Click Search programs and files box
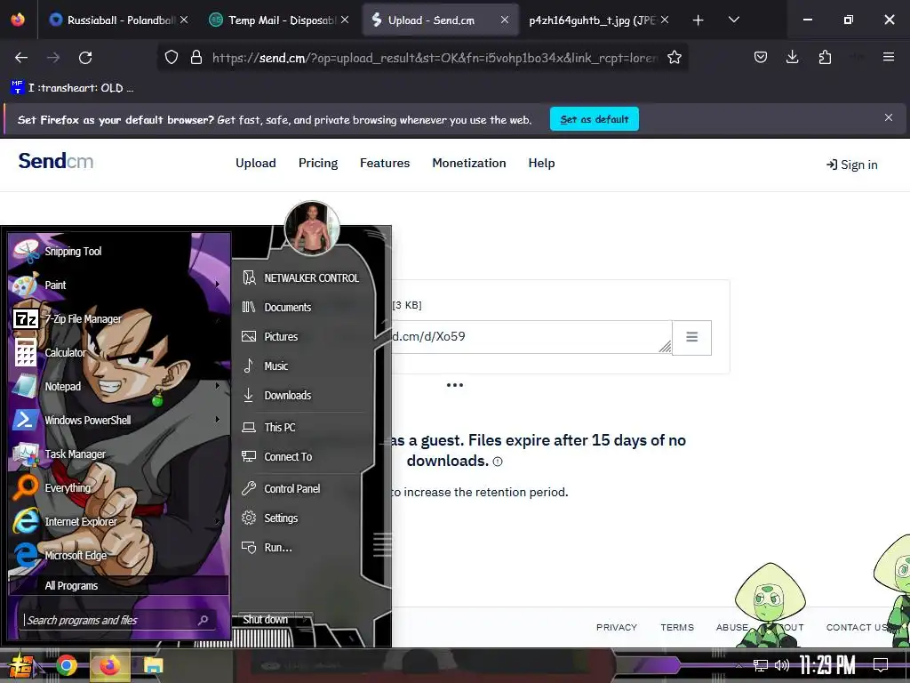This screenshot has width=910, height=683. pyautogui.click(x=119, y=620)
